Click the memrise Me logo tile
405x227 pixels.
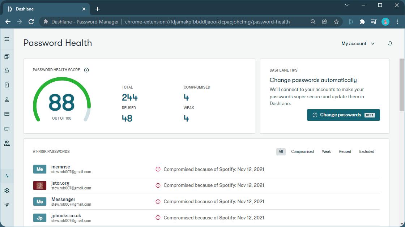[x=40, y=169]
